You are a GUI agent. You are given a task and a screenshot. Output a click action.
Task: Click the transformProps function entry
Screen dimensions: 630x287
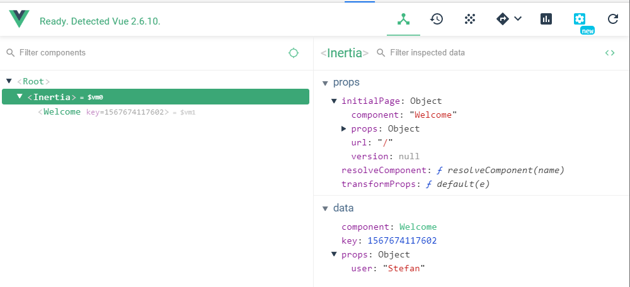pos(416,184)
